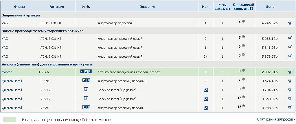296x124 pixels.
Task: Click the help icon beside Ожидаемый срок header
Action: (x=251, y=9)
